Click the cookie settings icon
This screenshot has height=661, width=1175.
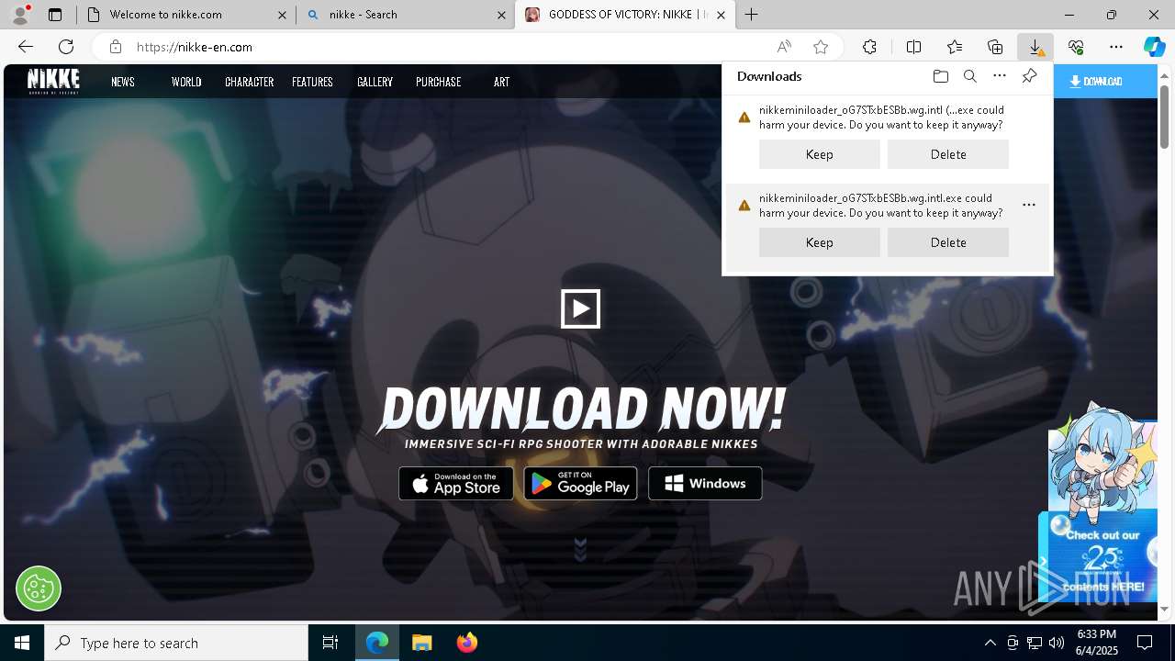(39, 588)
